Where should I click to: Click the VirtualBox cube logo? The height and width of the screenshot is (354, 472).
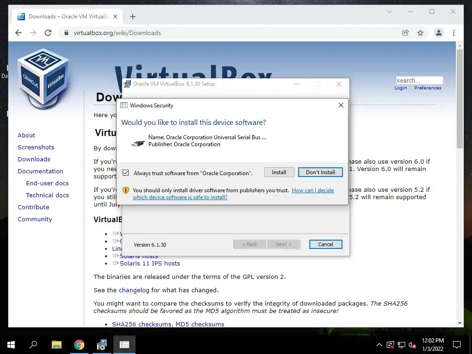tap(43, 79)
